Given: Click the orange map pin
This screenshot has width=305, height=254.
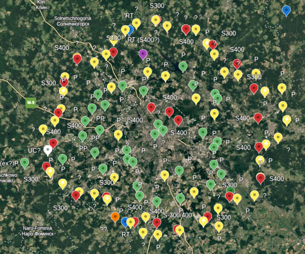Looking at the screenshot, I should 115,216.
